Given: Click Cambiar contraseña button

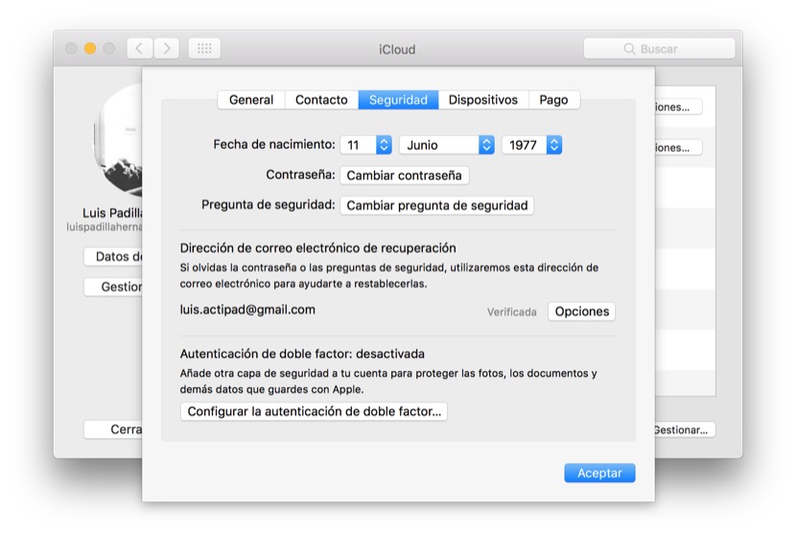Looking at the screenshot, I should point(404,175).
